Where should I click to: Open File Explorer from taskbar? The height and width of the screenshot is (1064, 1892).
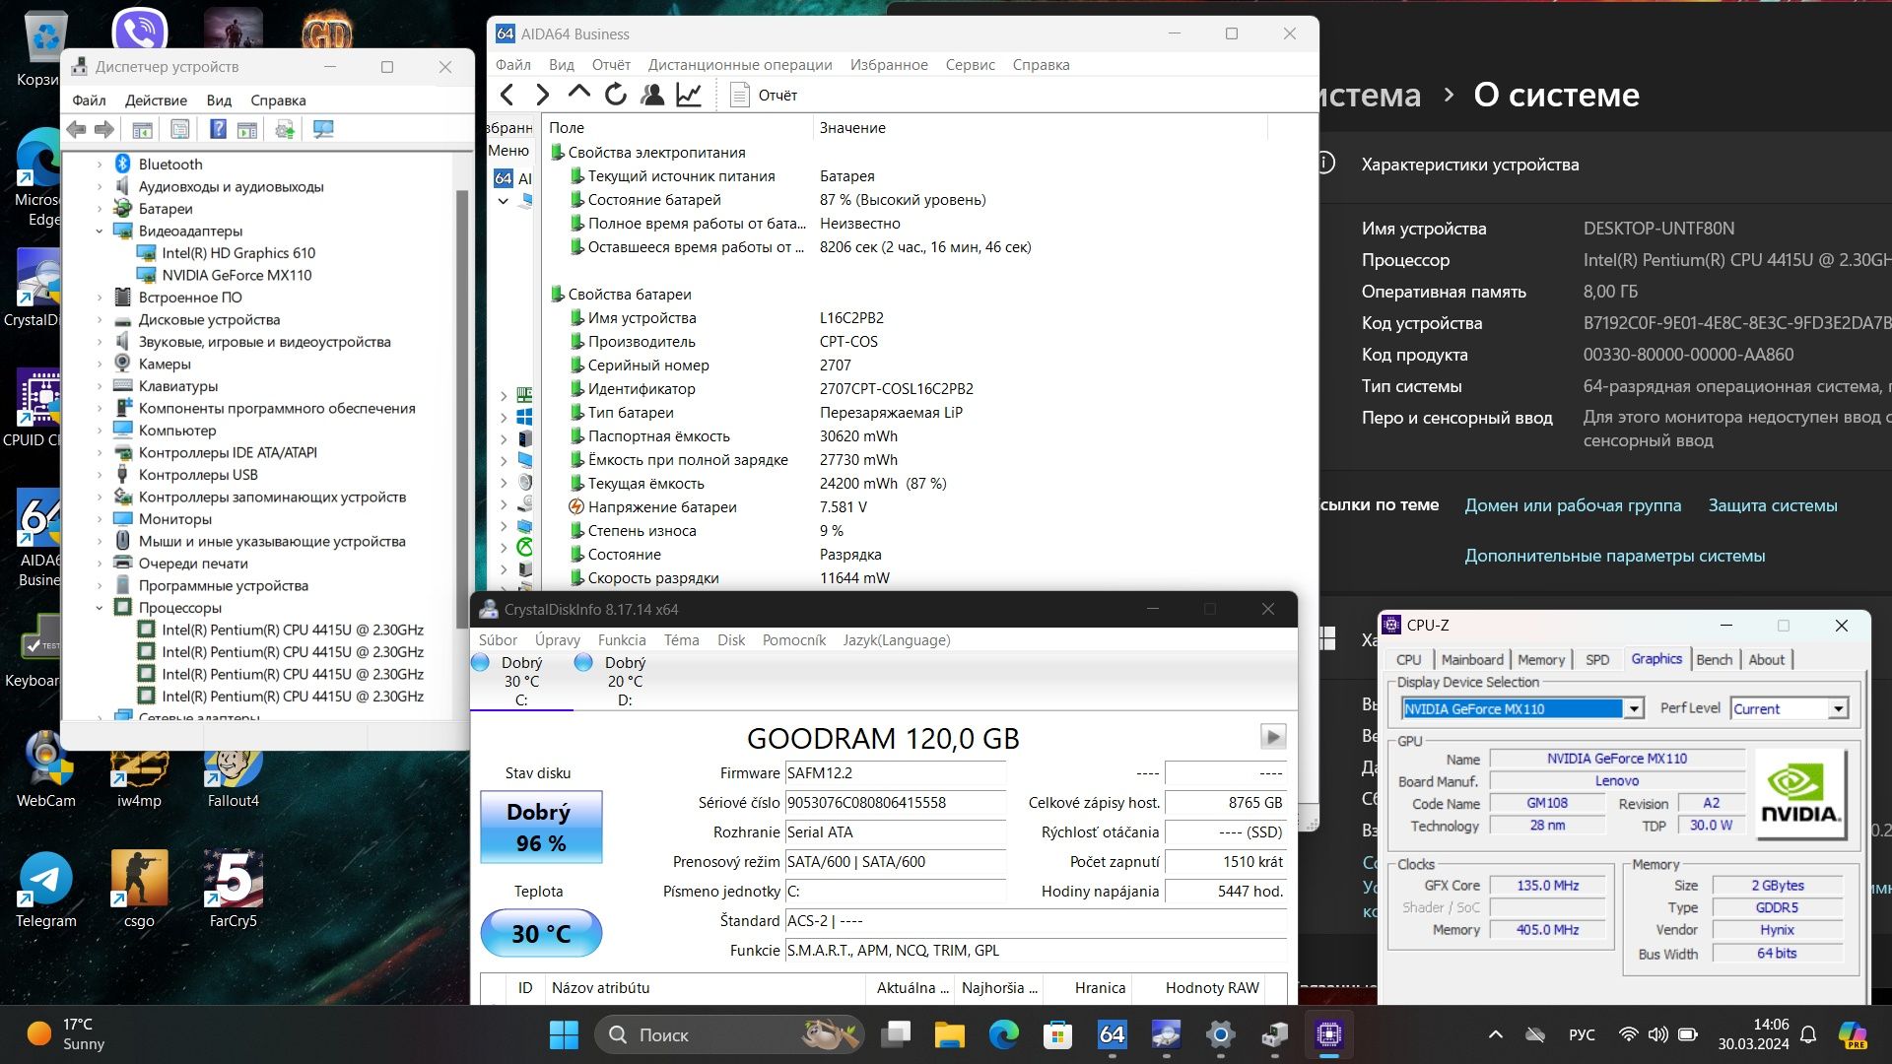click(949, 1034)
